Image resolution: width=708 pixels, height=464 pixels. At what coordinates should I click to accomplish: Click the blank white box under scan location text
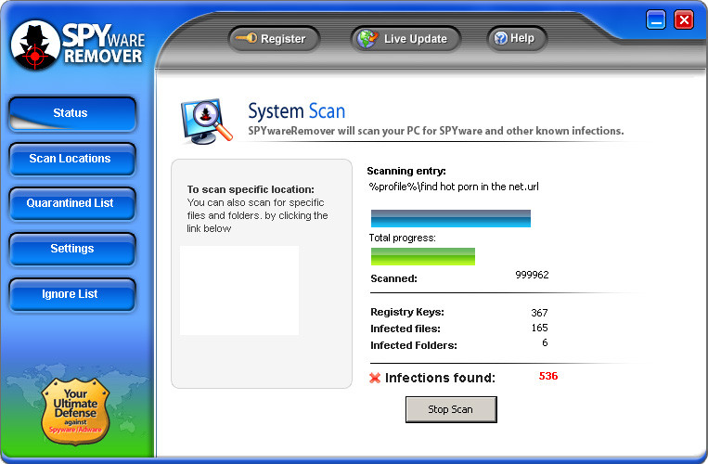point(239,290)
